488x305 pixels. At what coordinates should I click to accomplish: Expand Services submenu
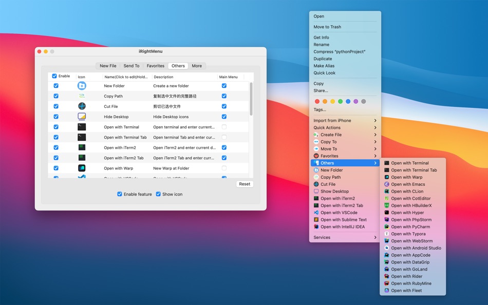(x=345, y=237)
